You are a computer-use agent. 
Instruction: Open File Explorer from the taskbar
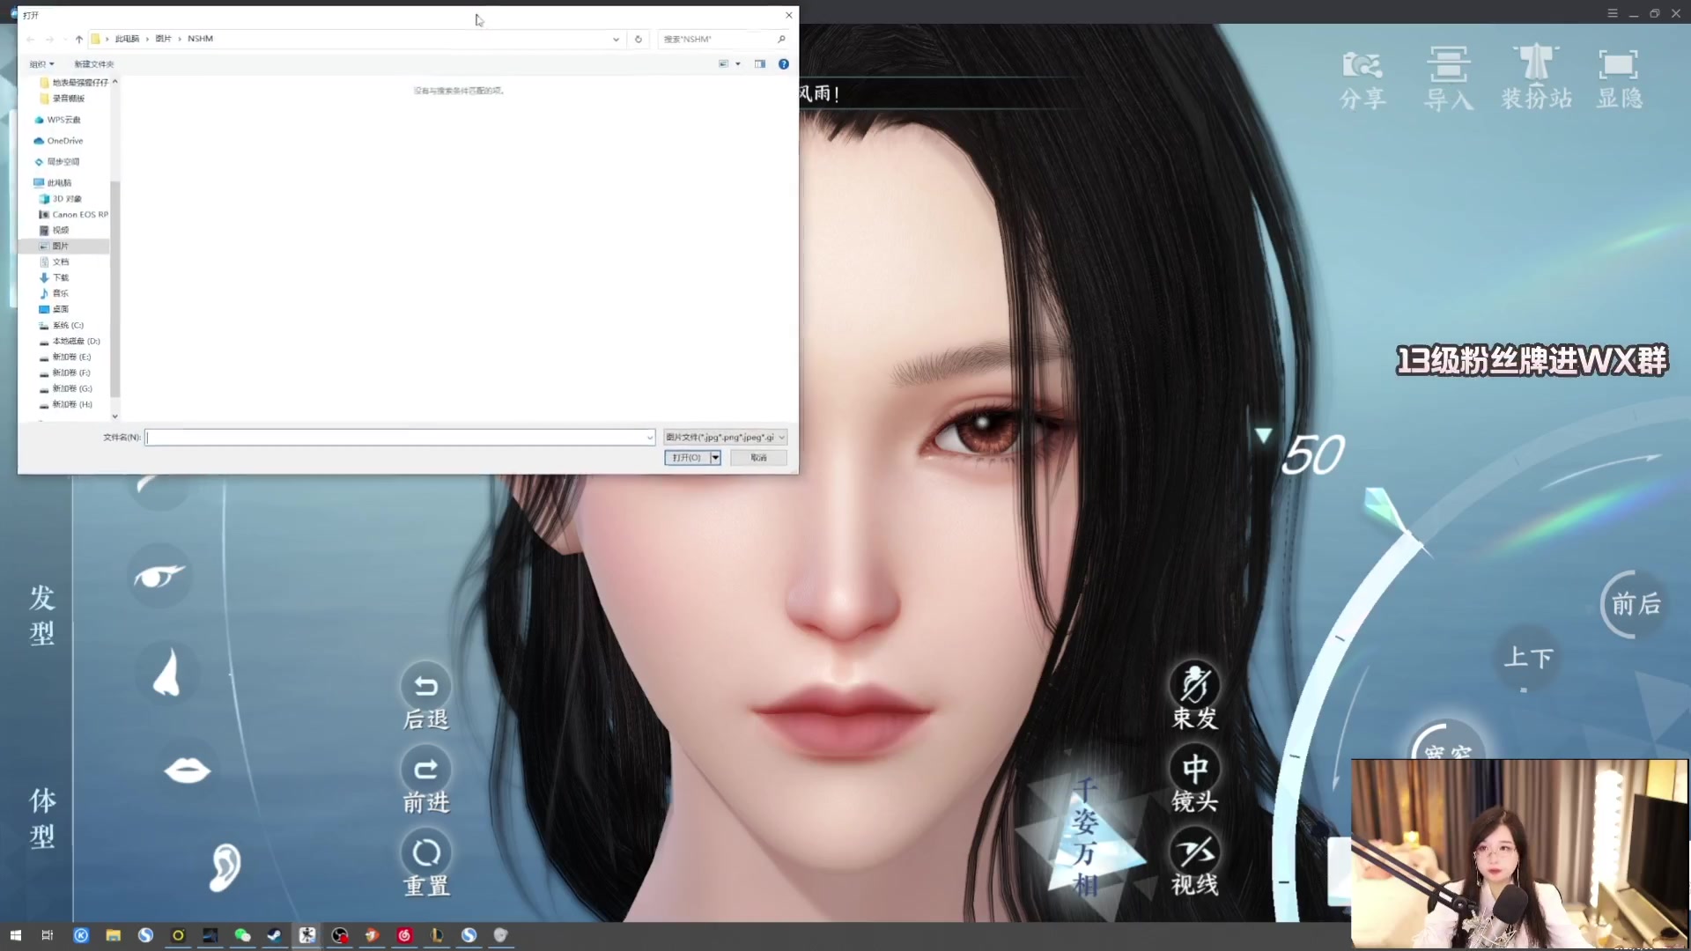113,935
